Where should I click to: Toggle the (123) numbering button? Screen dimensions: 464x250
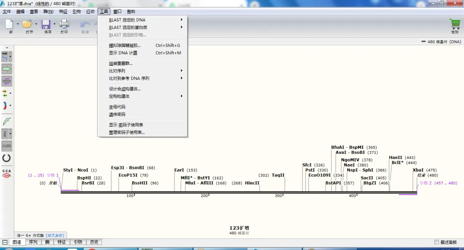[x=6, y=146]
